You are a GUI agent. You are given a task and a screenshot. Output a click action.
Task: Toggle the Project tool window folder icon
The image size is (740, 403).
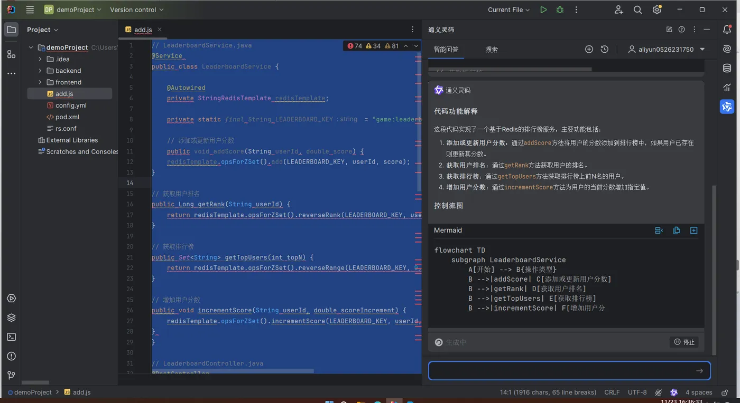tap(11, 30)
